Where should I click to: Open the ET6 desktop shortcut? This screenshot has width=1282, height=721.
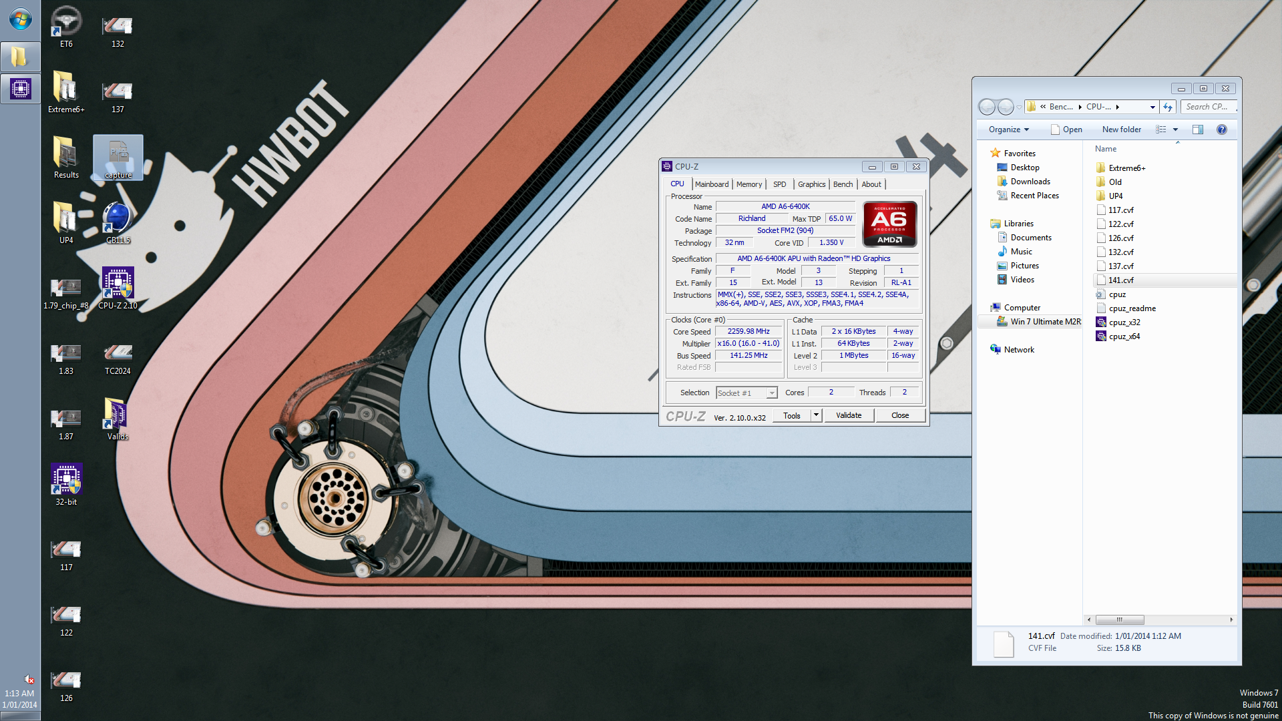[x=66, y=27]
